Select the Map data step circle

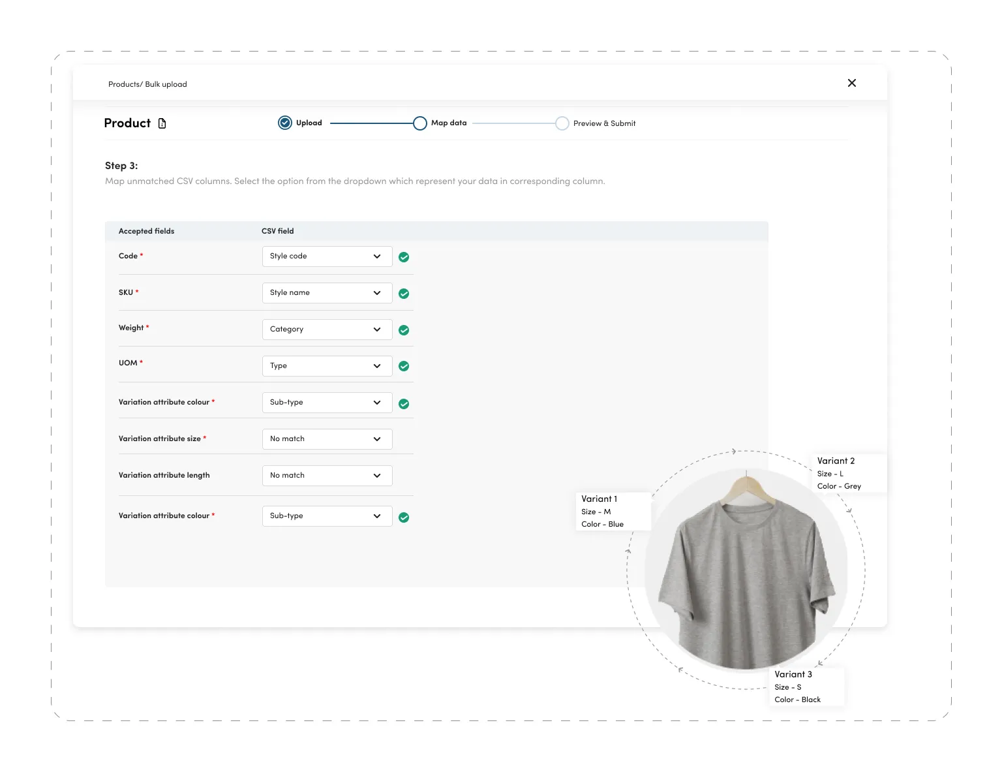(x=420, y=123)
